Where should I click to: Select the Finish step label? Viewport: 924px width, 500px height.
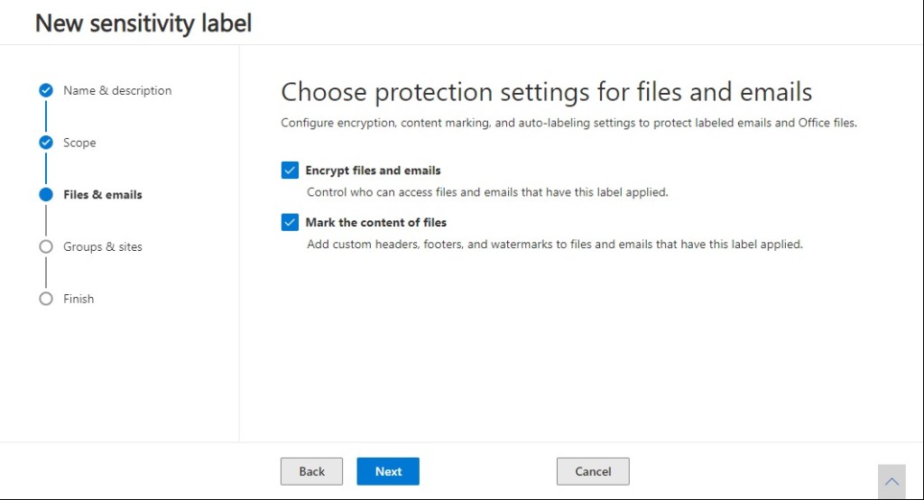click(x=79, y=299)
